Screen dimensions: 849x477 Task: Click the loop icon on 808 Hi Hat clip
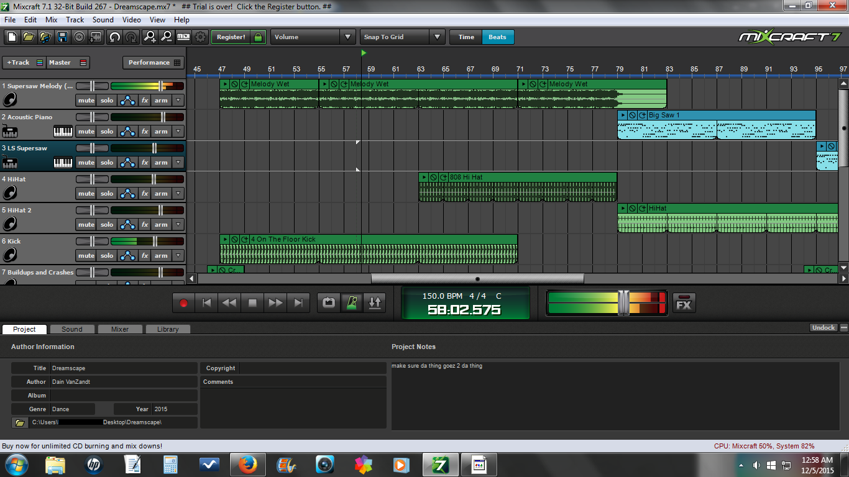pos(443,177)
